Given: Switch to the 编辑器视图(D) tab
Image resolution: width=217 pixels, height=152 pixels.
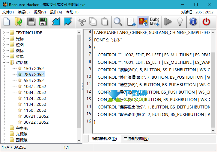Looking at the screenshot, I should 105,139.
